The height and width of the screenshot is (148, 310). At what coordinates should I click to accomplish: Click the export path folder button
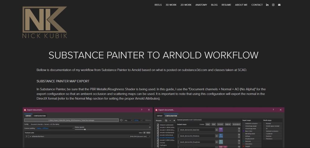(x=71, y=120)
